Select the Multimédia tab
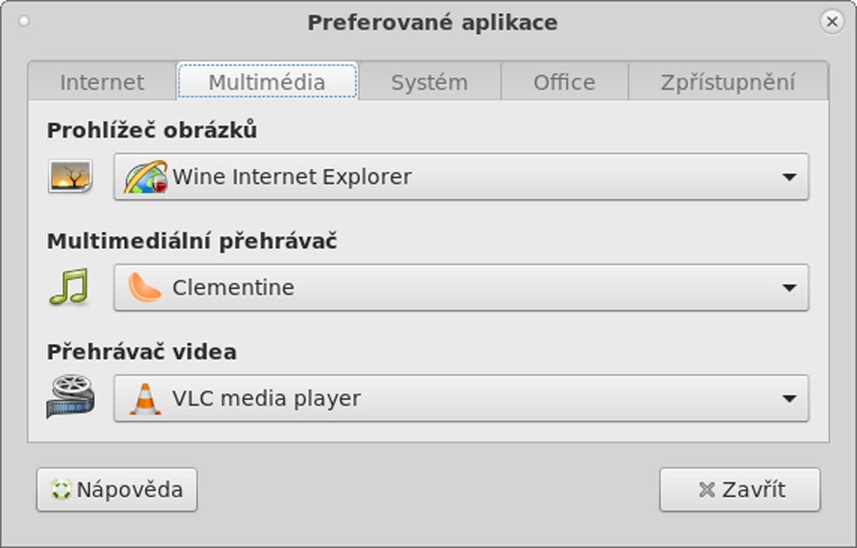Viewport: 857px width, 548px height. [267, 81]
